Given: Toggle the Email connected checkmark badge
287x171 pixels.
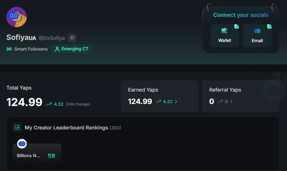Looking at the screenshot, I should 269,27.
